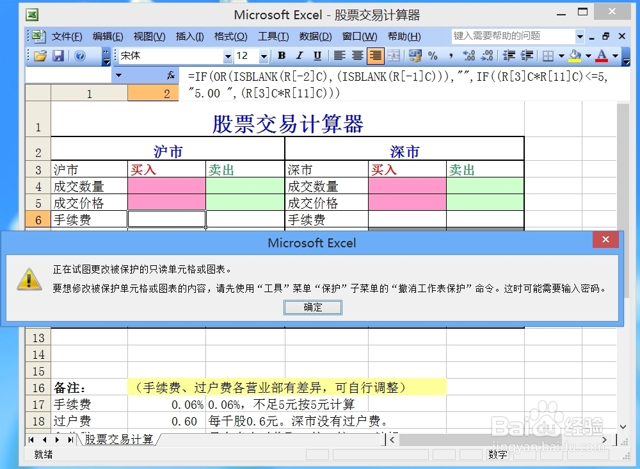Click Increase Decimal icon

[x=469, y=56]
